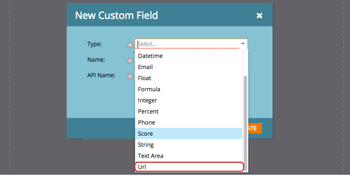Click the New Custom Field title
Screen dimensions: 350x176
(x=117, y=16)
